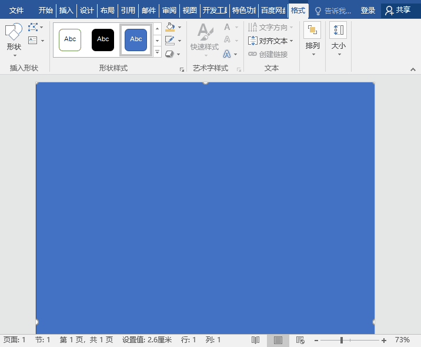This screenshot has width=421, height=347.
Task: Click the 行: 1 status entry
Action: click(x=188, y=340)
